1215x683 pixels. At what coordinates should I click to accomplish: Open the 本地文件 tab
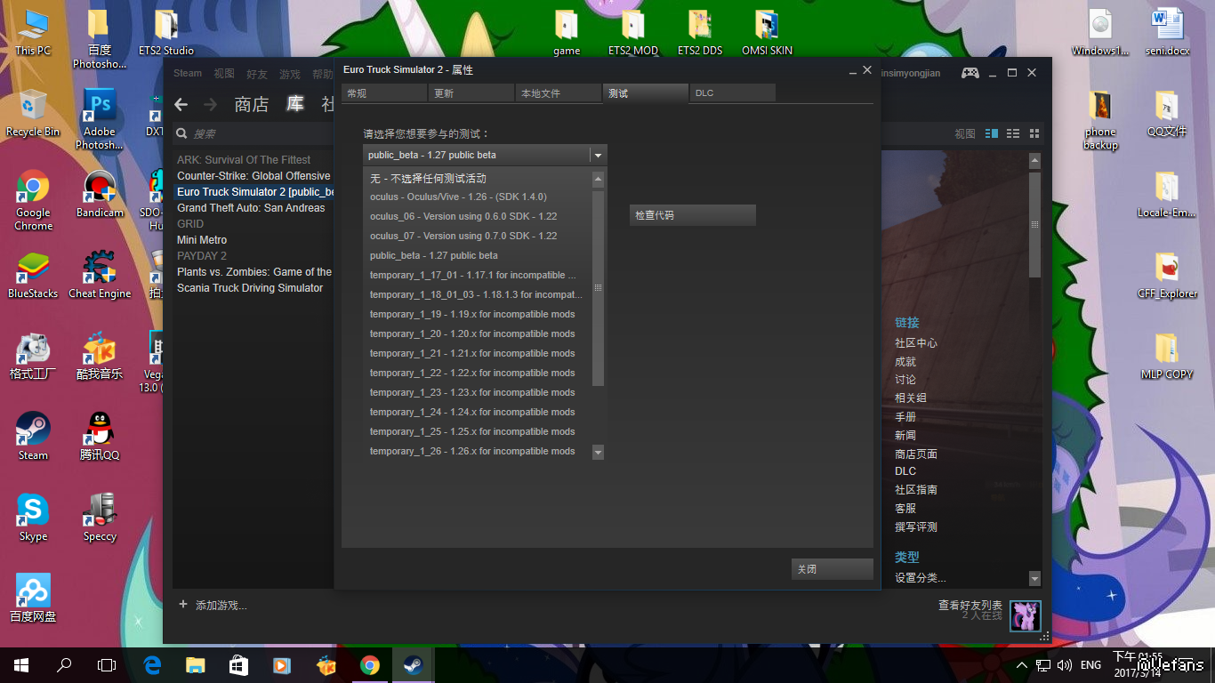558,93
